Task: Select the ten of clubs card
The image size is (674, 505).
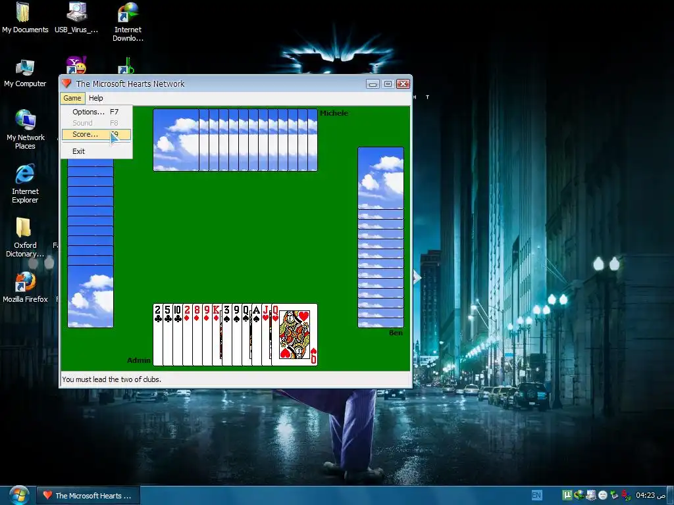Action: coord(178,335)
